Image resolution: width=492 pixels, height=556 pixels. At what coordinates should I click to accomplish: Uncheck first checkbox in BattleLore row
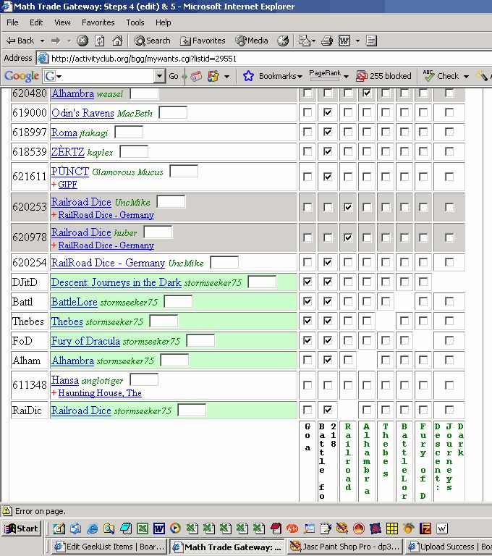(307, 301)
